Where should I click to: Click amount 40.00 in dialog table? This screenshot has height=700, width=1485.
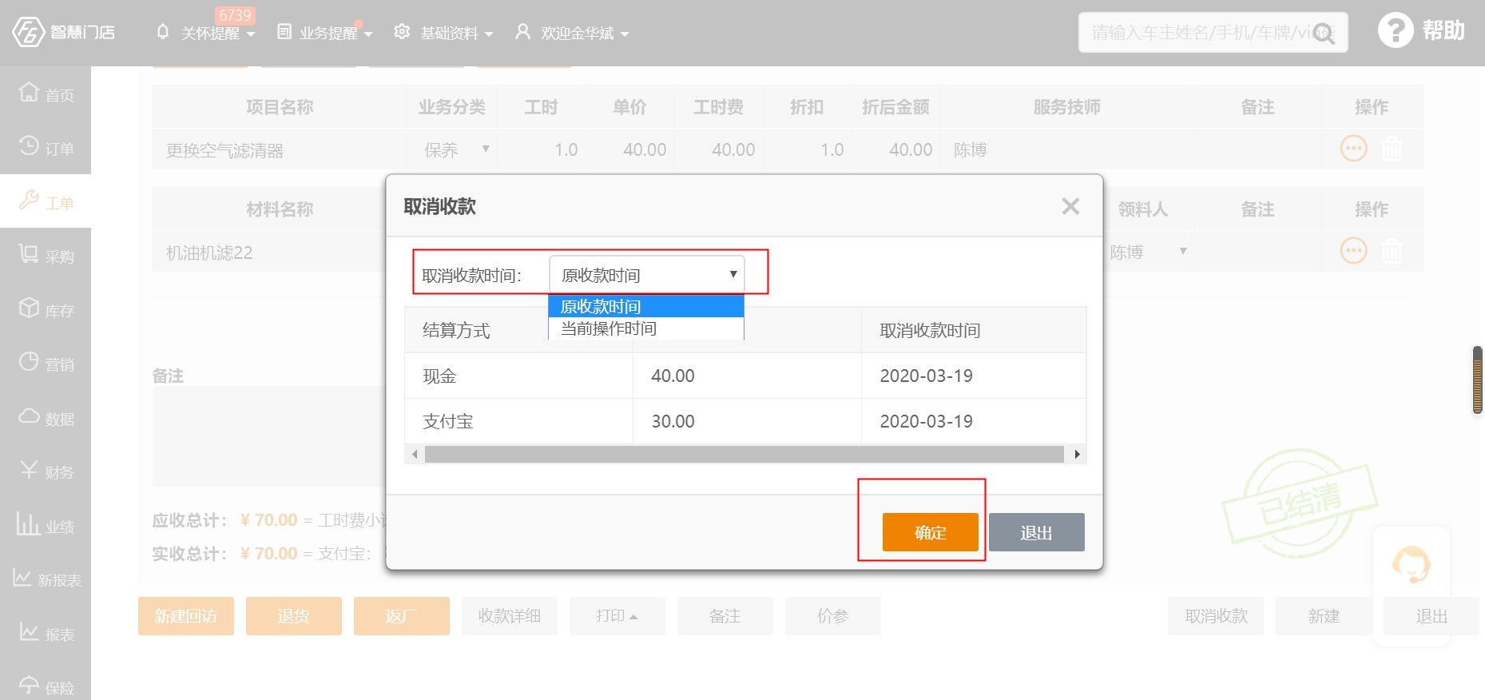click(x=673, y=376)
